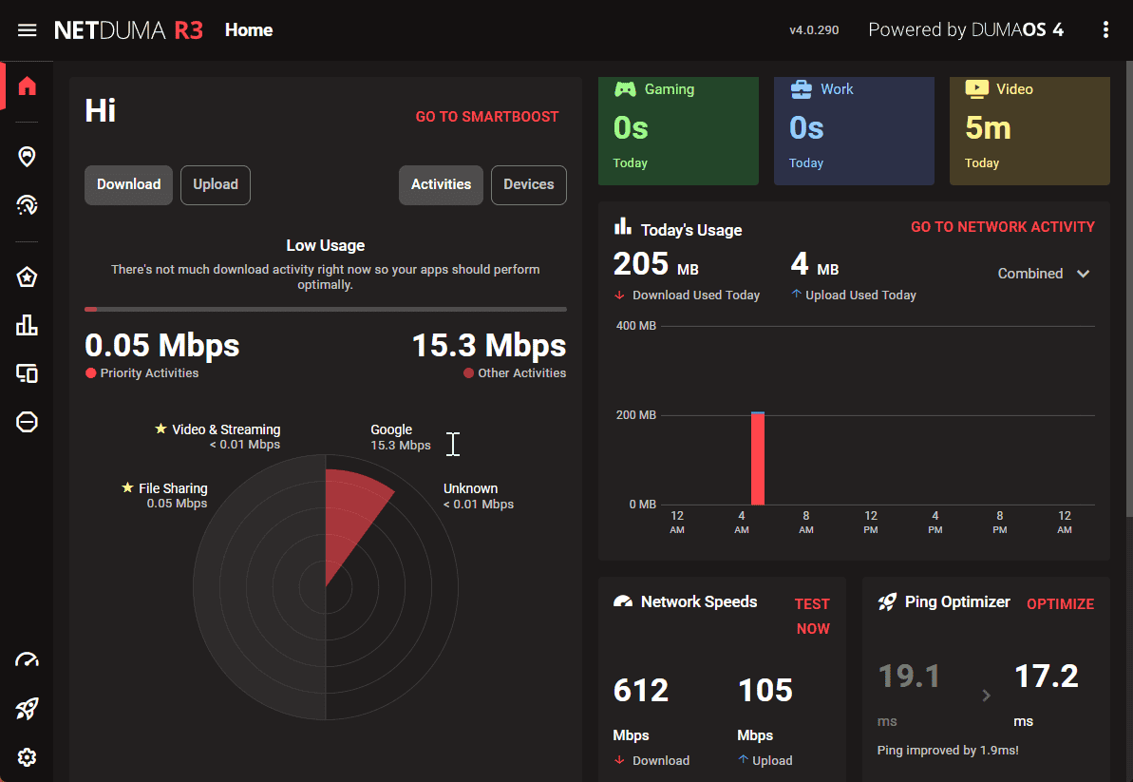Launch the rocket Ping Optimizer icon
This screenshot has height=782, width=1133.
click(27, 708)
